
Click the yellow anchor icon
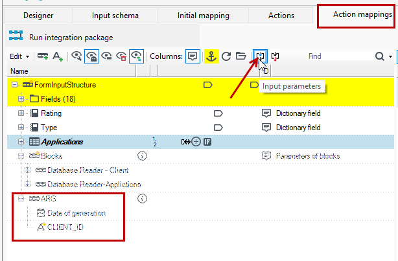click(x=211, y=56)
